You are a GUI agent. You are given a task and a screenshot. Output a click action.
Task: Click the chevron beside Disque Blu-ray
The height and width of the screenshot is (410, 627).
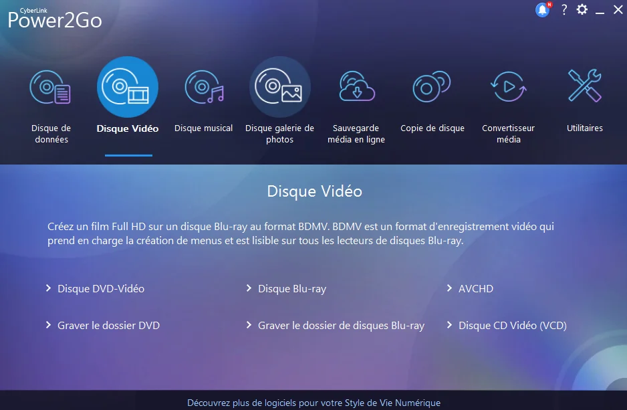coord(249,288)
